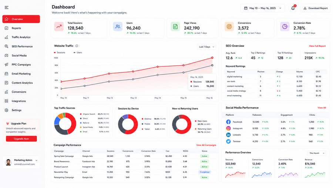Open Reports in the sidebar
The image size is (333, 188).
pyautogui.click(x=21, y=28)
